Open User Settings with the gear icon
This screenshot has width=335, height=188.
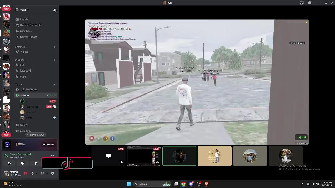coord(53,173)
